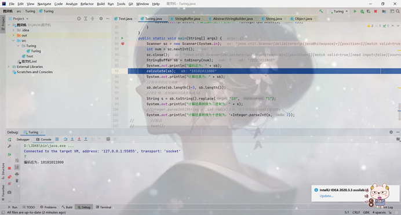
Task: Click the run gutter arrow on line 87
Action: 122,38
